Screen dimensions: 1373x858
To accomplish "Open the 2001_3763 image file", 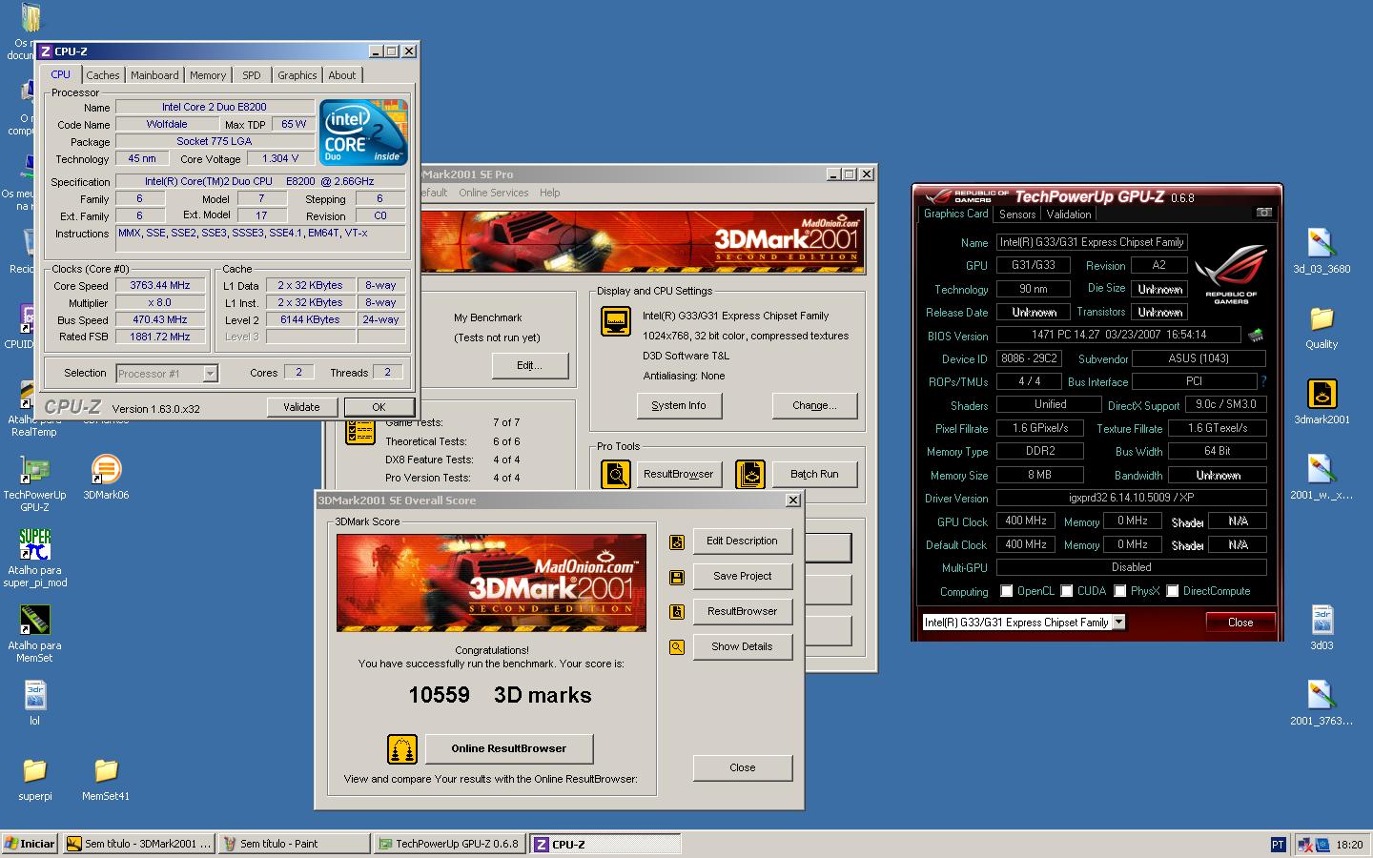I will point(1322,703).
